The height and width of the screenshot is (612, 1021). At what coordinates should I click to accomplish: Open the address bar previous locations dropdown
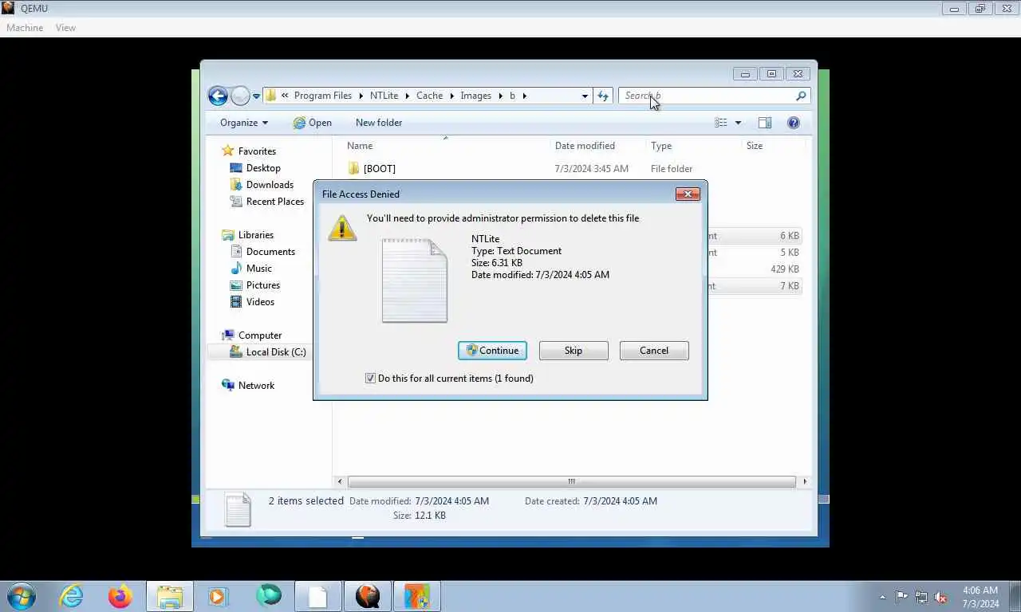[x=585, y=96]
